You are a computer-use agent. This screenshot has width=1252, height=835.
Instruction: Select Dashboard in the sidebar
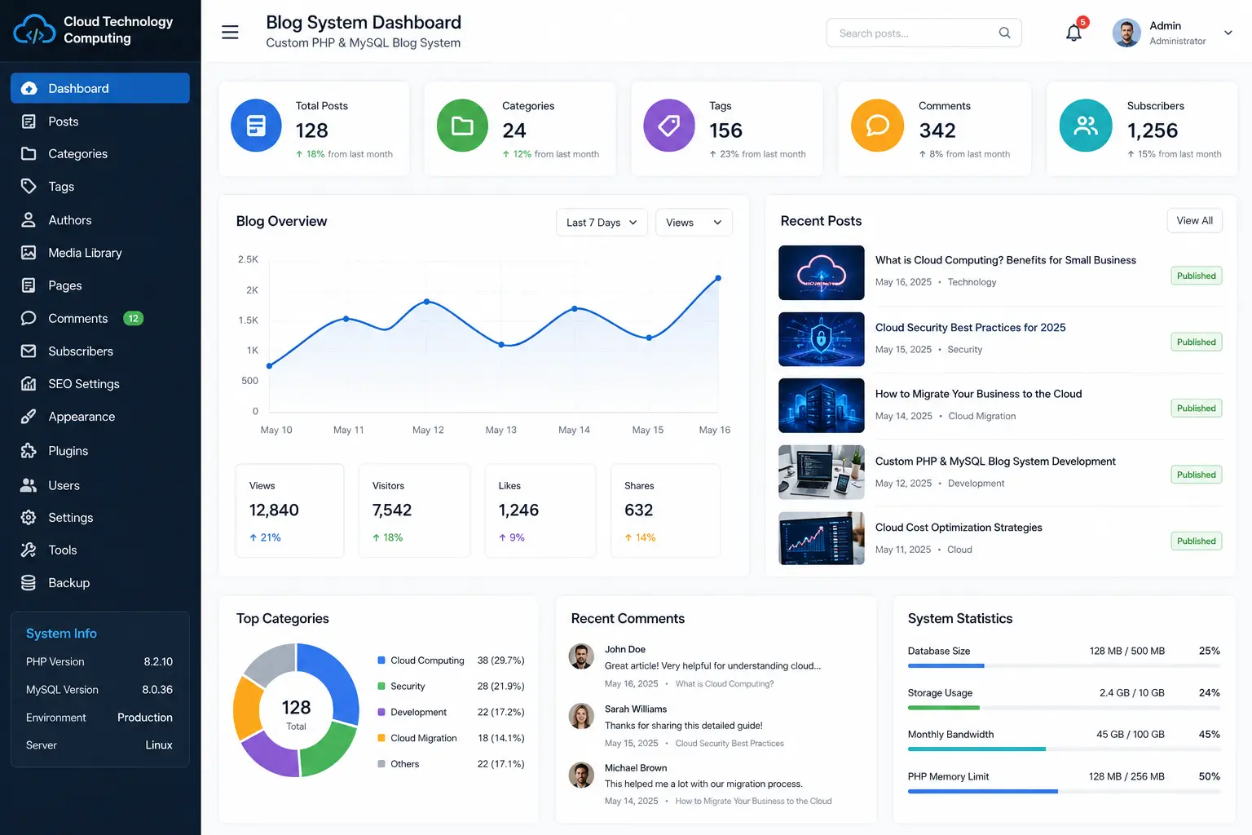(x=100, y=88)
